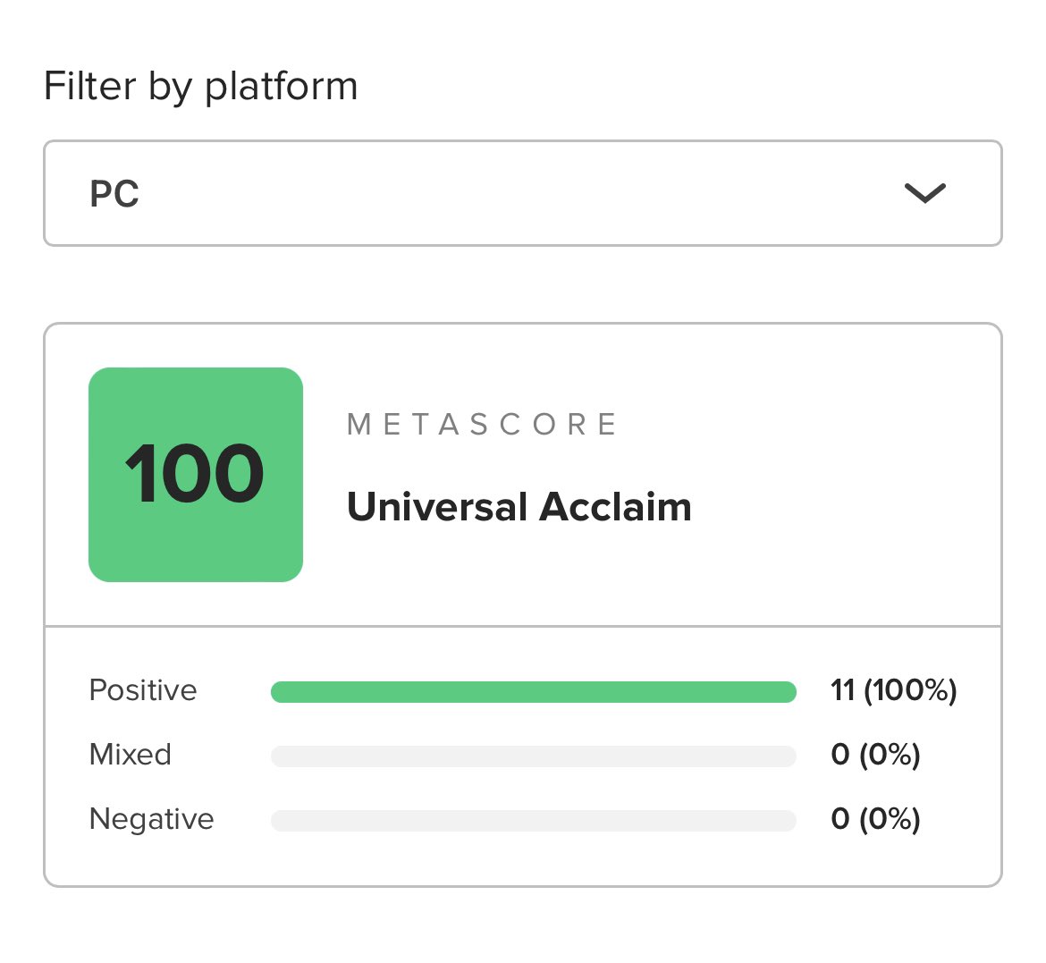Click the empty Mixed reviews bar
The image size is (1046, 963).
tap(533, 756)
